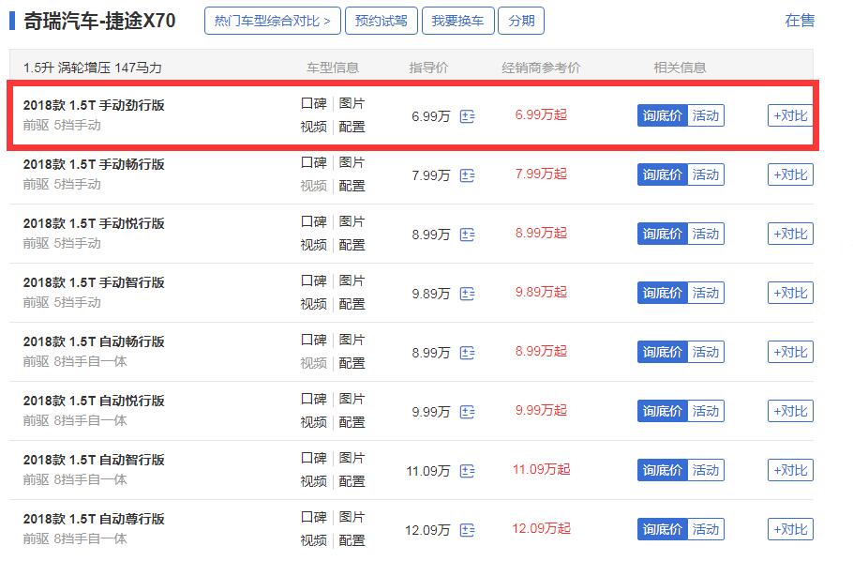Click dealer price 11.09万起
The image size is (853, 561).
(x=541, y=469)
